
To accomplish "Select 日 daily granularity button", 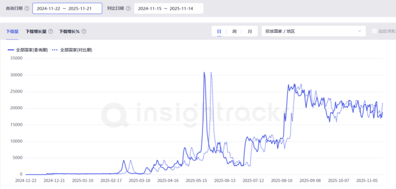I will coord(219,31).
